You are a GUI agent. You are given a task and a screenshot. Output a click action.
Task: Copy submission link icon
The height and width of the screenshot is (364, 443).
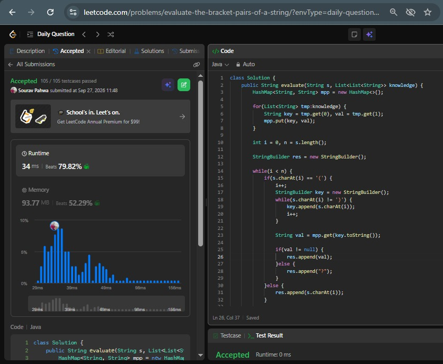197,65
